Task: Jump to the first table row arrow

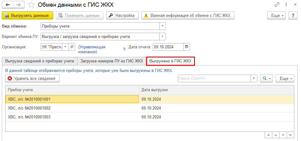Action: [268, 135]
